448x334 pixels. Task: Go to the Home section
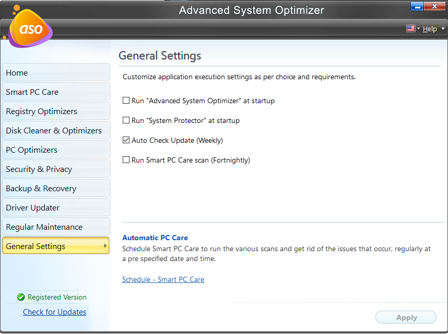(56, 73)
